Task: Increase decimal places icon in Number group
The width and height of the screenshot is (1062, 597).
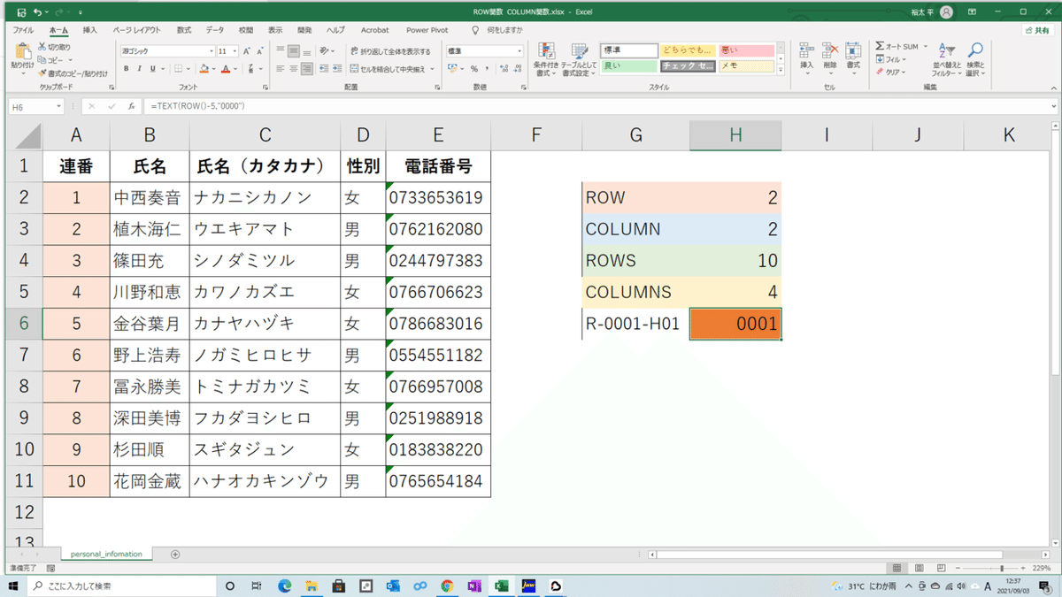Action: click(503, 69)
